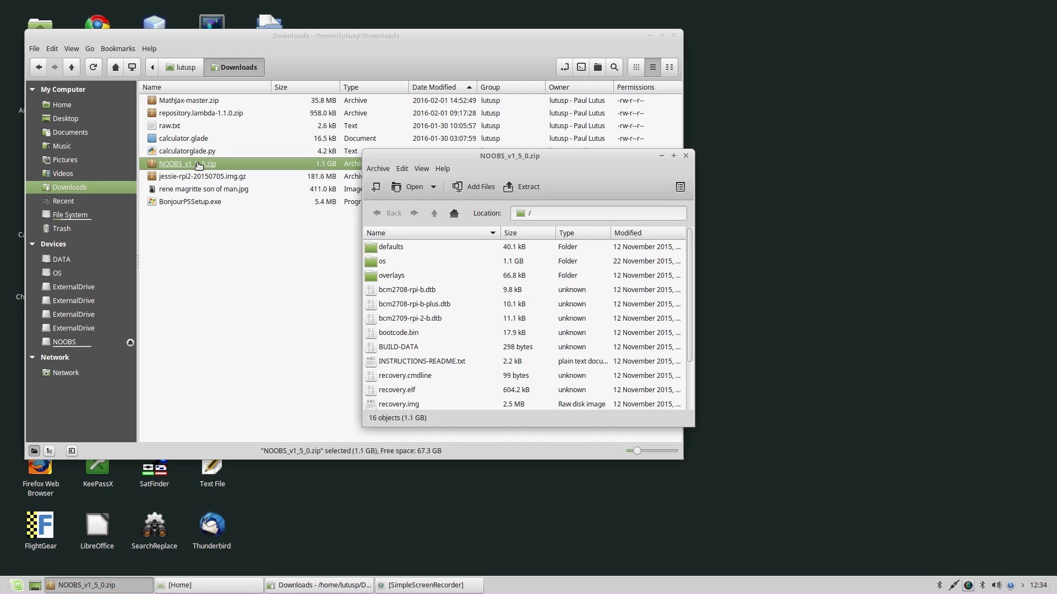The height and width of the screenshot is (594, 1057).
Task: Eject the NOOBS device
Action: [130, 342]
